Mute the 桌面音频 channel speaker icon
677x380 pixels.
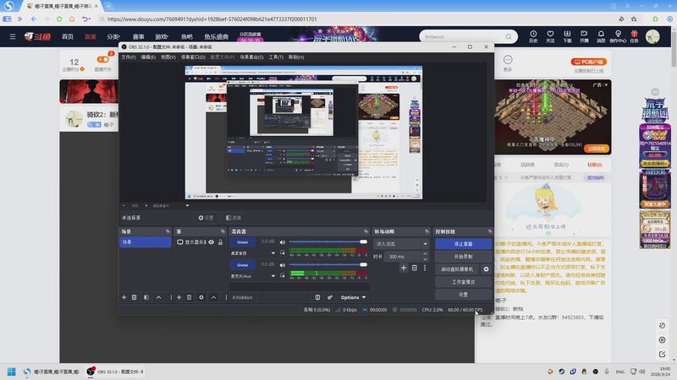pos(283,242)
